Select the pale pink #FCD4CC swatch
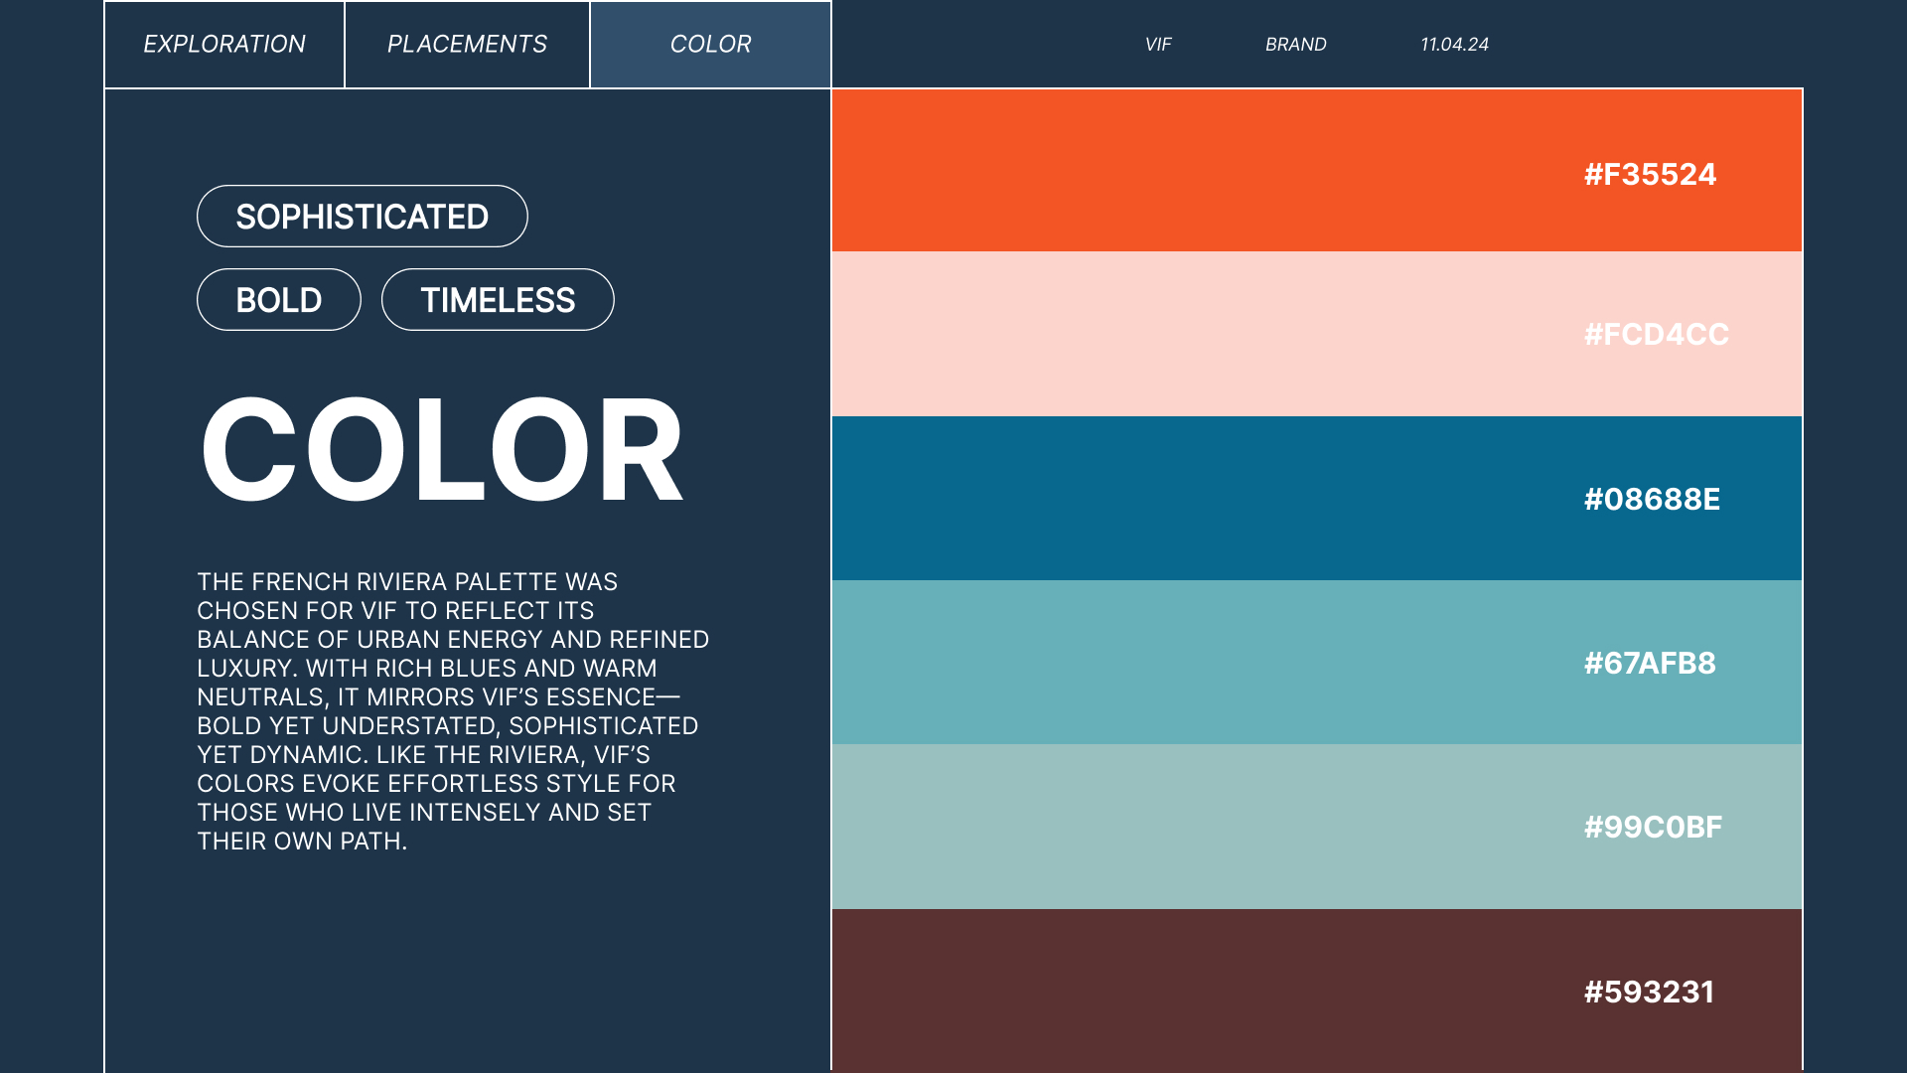Viewport: 1907px width, 1073px height. coord(1192,335)
